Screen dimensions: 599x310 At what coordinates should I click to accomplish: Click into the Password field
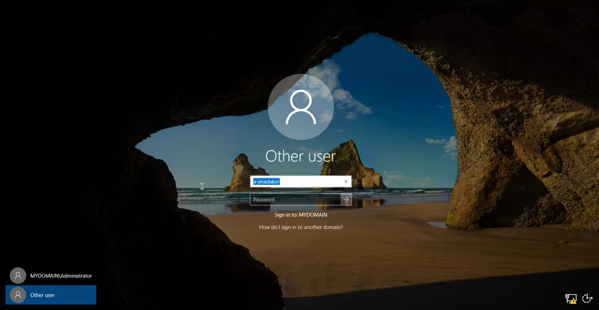[x=295, y=200]
